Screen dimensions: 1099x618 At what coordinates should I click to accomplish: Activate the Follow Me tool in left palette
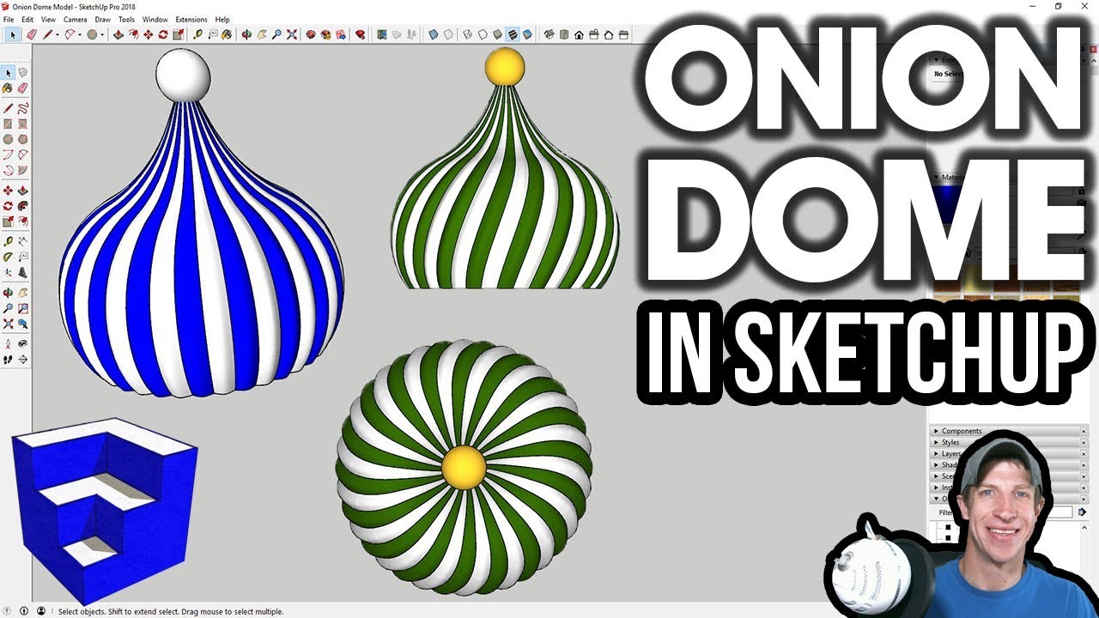(x=23, y=206)
